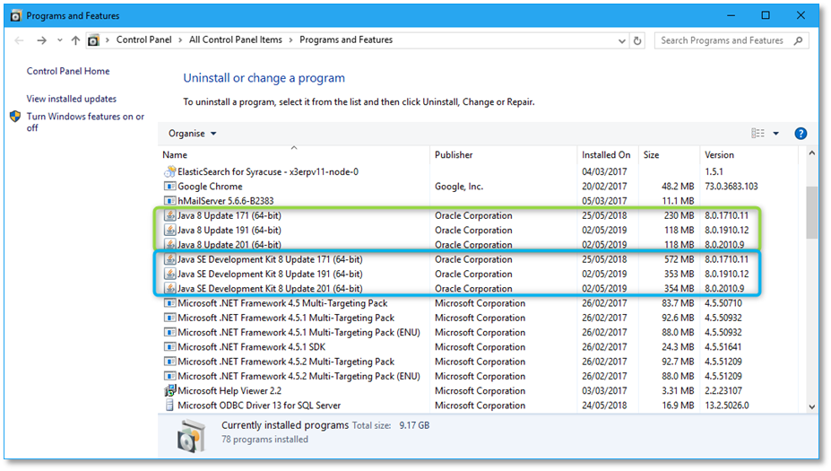The height and width of the screenshot is (471, 831).
Task: Click the Java 8 Update 191 icon
Action: pos(169,231)
